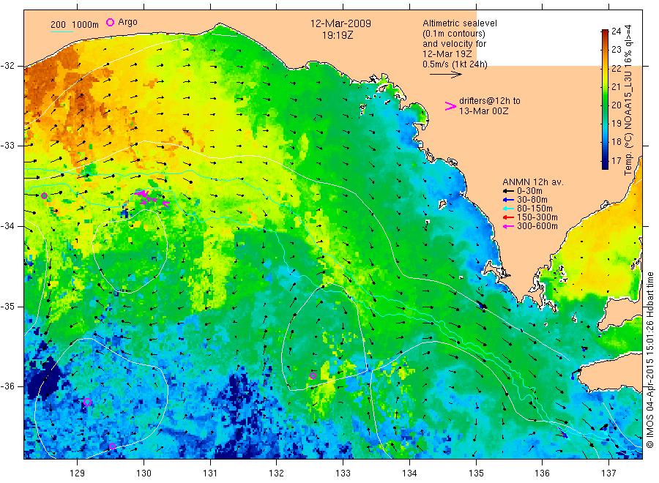This screenshot has width=659, height=483.
Task: Click the '0.5m/s (1kt 24h)' text
Action: (x=455, y=64)
